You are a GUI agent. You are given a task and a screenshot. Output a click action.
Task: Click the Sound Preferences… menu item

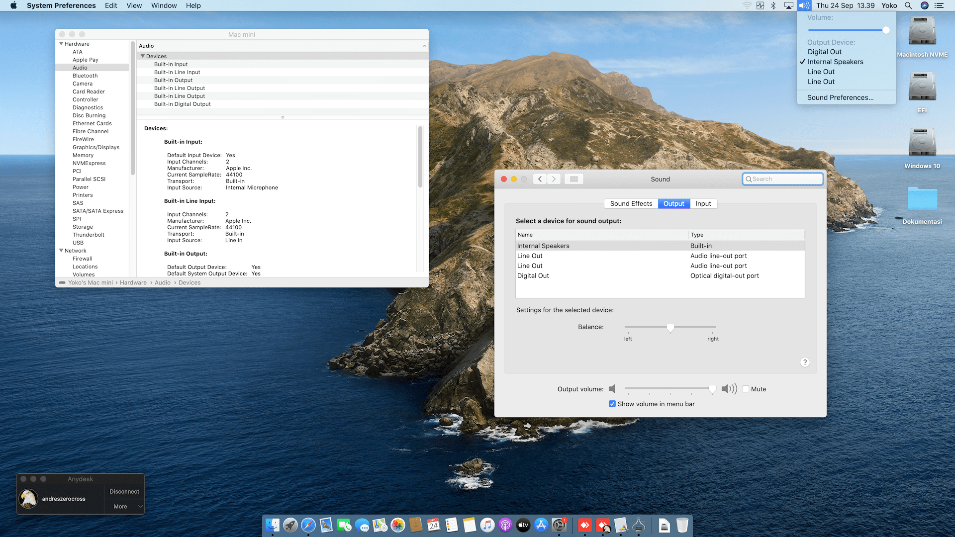pyautogui.click(x=840, y=97)
